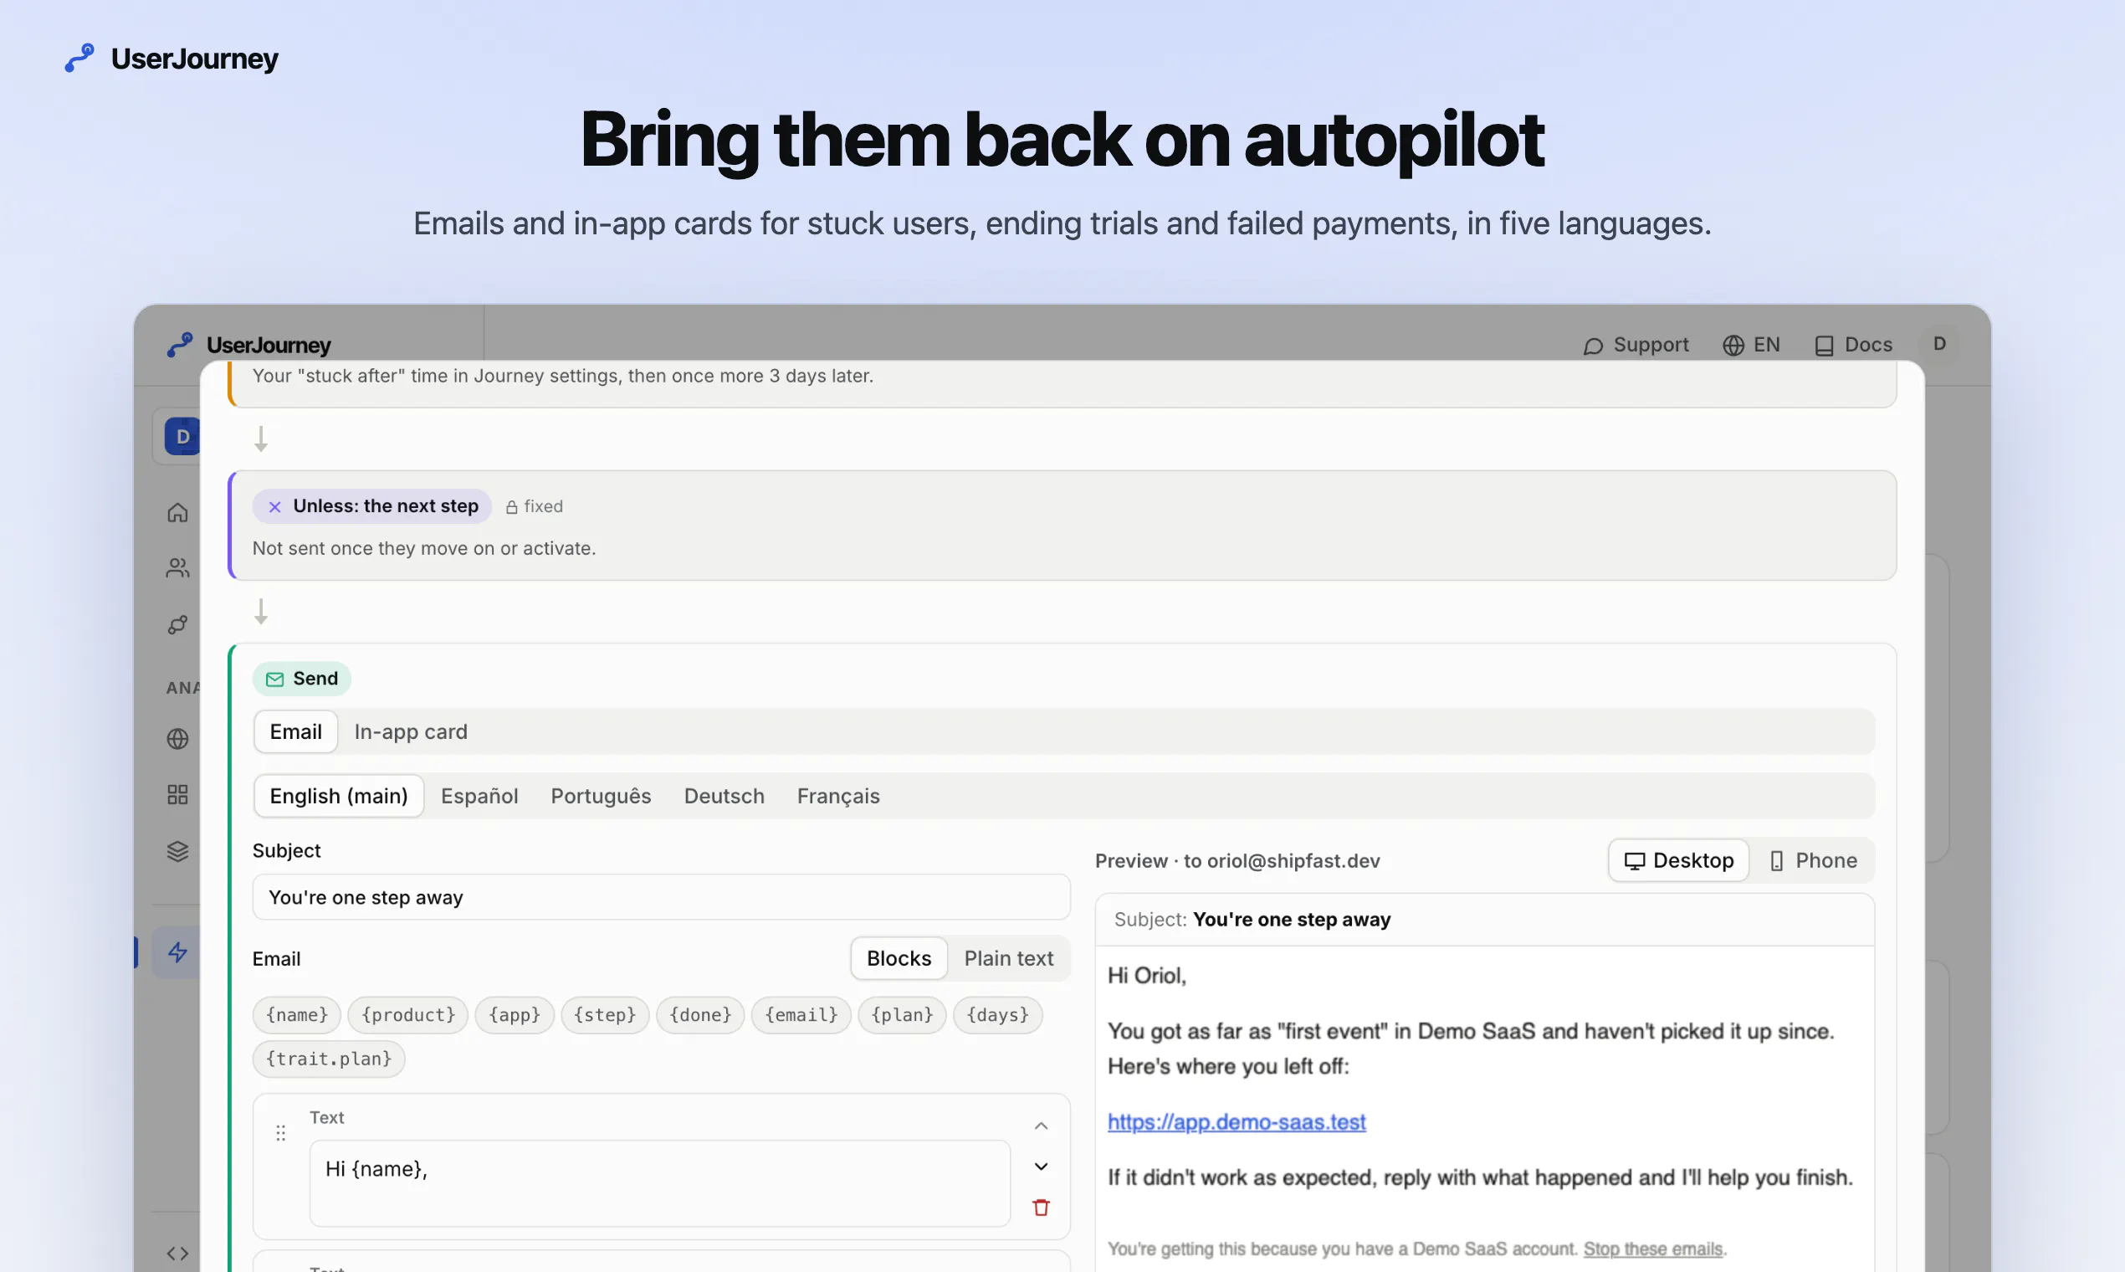Open the layers stack icon in sidebar
The width and height of the screenshot is (2125, 1272).
tap(177, 851)
